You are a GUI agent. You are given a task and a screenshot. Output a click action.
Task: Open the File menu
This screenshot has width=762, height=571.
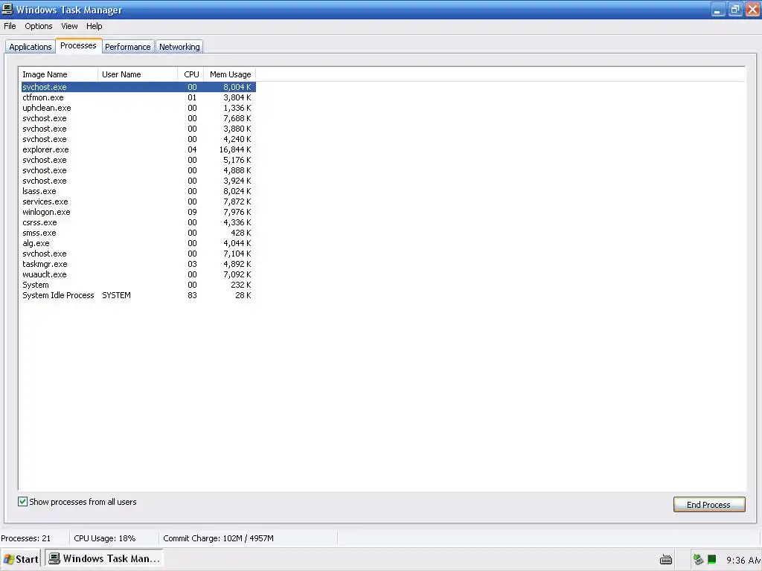click(10, 26)
